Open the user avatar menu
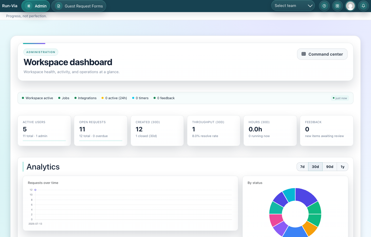 coord(350,6)
